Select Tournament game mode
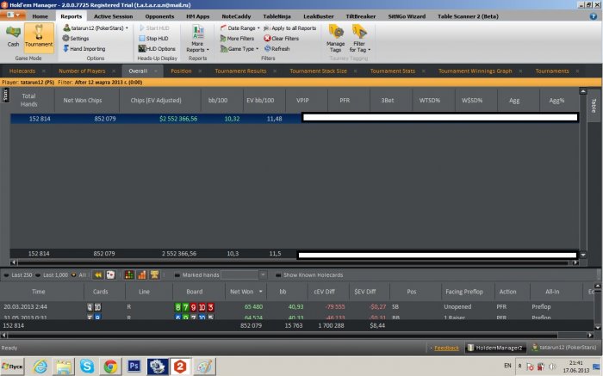The height and width of the screenshot is (376, 603). (39, 37)
